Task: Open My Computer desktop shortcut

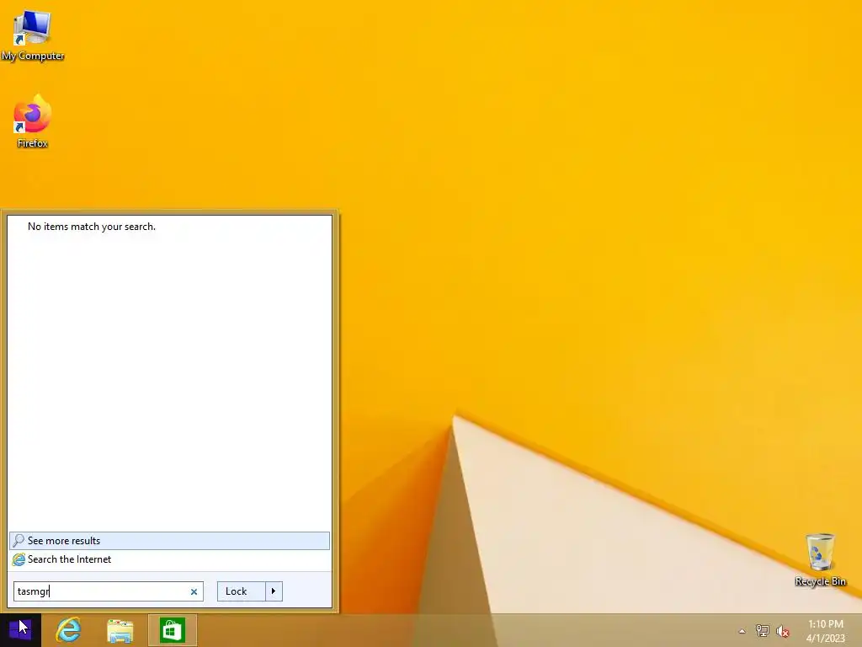Action: 33,35
